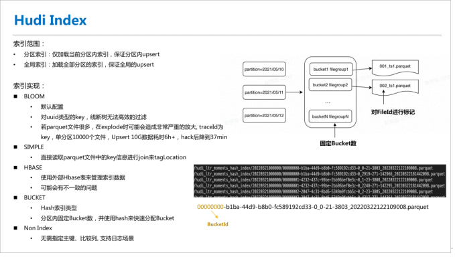Screen dimensions: 455x257
Task: Click the '分区索引' bullet line
Action: (x=91, y=54)
